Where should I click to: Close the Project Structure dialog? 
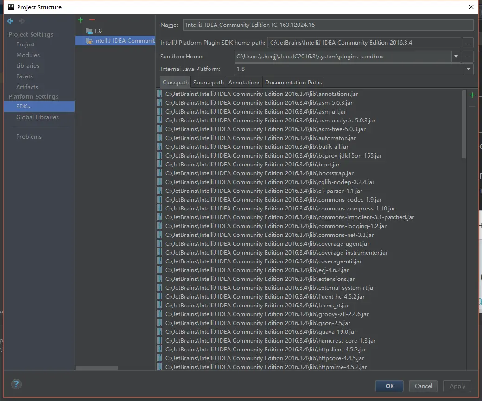471,7
